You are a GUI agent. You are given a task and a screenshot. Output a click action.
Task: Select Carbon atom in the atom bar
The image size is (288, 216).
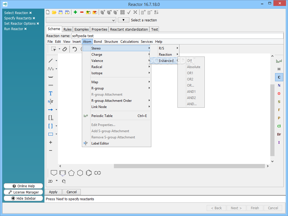[x=279, y=77]
